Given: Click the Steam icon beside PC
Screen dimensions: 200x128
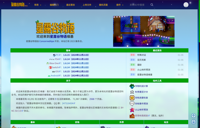Looking at the screenshot, I should click(54, 55).
